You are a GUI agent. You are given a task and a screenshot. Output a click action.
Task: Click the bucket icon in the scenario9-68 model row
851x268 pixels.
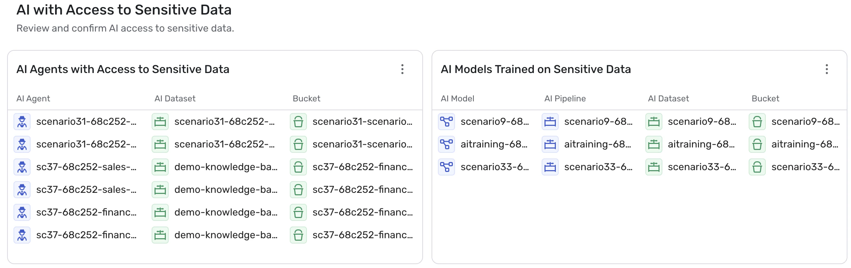757,122
